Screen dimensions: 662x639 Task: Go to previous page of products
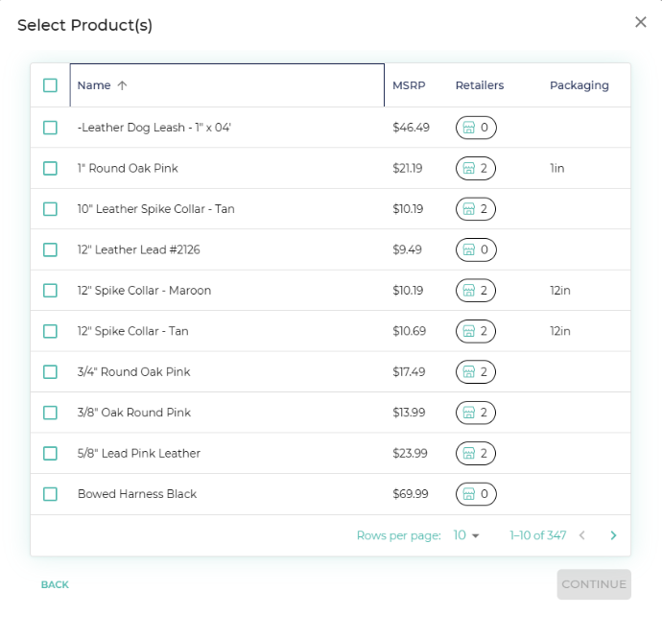pyautogui.click(x=582, y=535)
